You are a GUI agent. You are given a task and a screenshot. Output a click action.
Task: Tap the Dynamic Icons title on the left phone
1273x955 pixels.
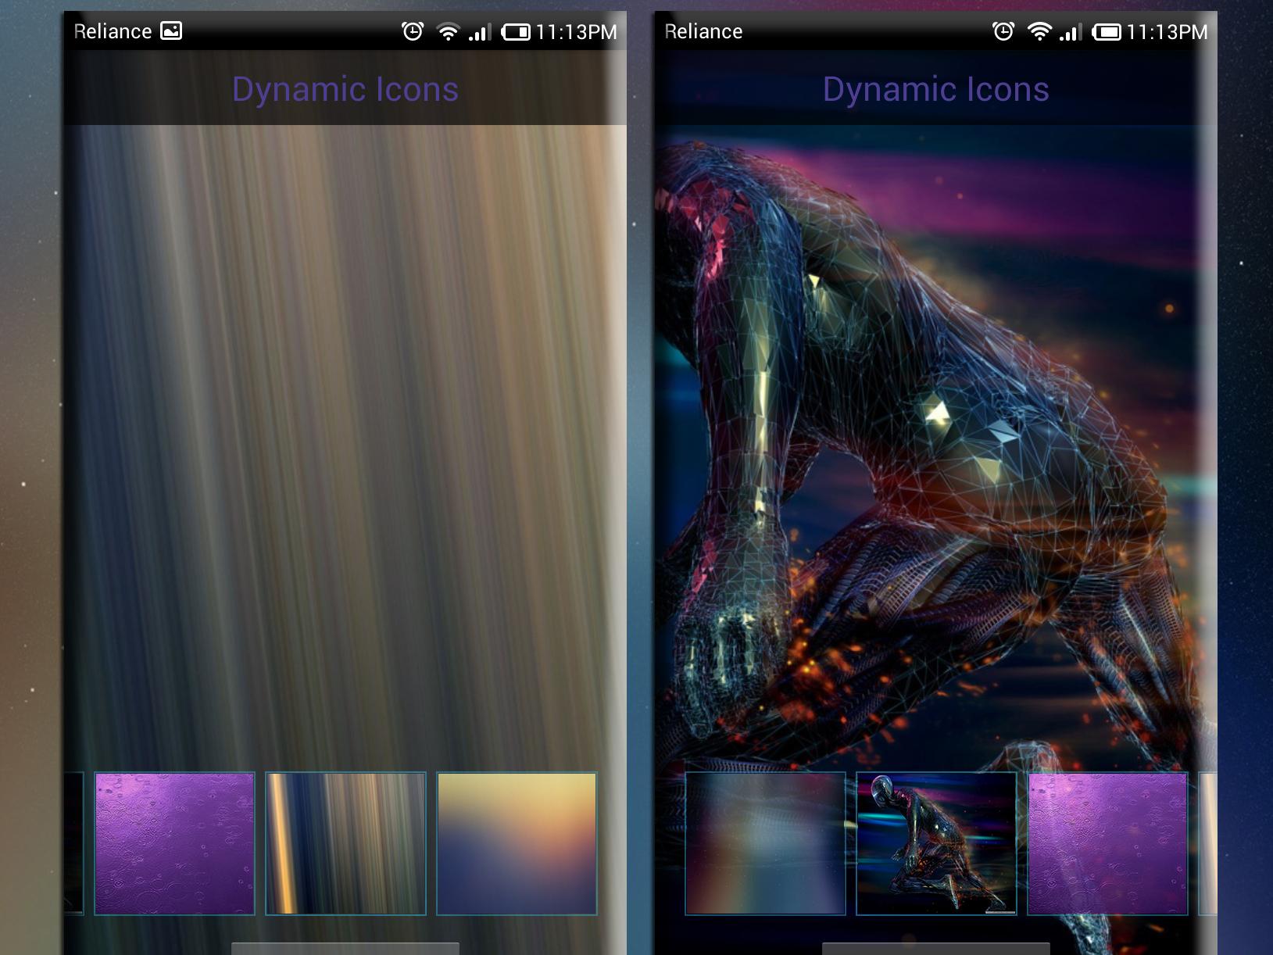pos(345,89)
